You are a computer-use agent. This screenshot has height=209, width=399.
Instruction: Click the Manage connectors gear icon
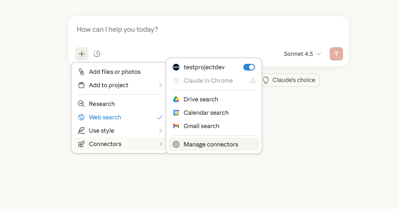(x=176, y=144)
